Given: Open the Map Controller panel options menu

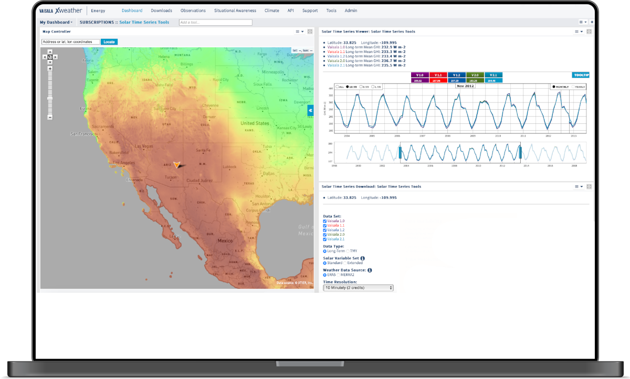Looking at the screenshot, I should [x=300, y=31].
